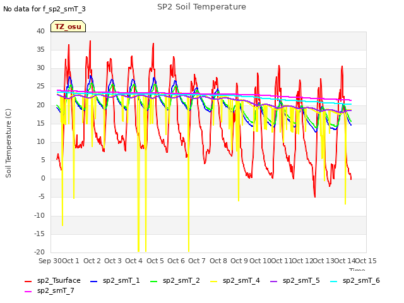Click the sp2_smT_4 legend label
This screenshot has height=303, width=404.
241,280
